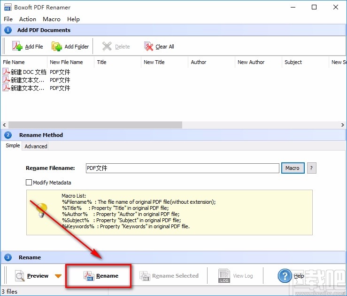Click the Subject column header
This screenshot has height=296, width=347.
click(305, 62)
